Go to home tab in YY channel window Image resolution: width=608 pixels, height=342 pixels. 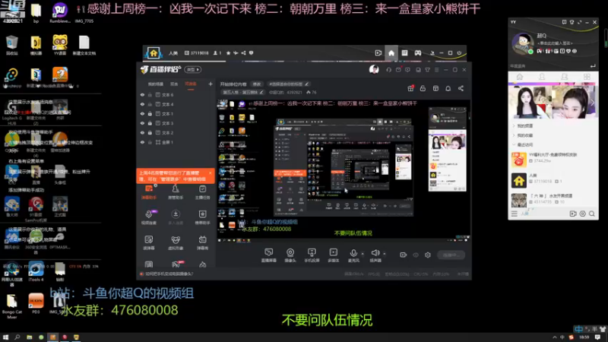[x=391, y=53]
